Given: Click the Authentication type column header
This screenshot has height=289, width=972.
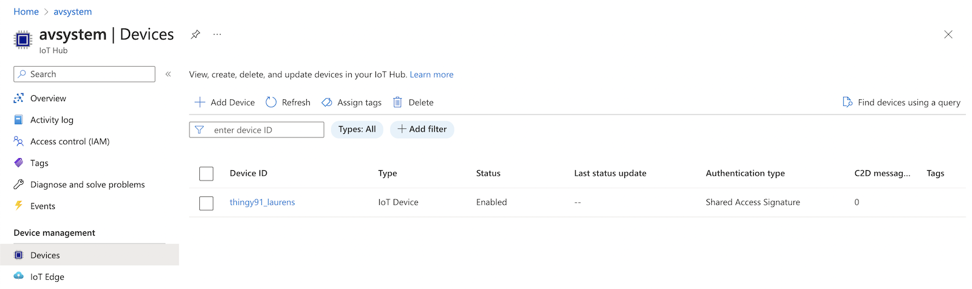Looking at the screenshot, I should [x=745, y=173].
